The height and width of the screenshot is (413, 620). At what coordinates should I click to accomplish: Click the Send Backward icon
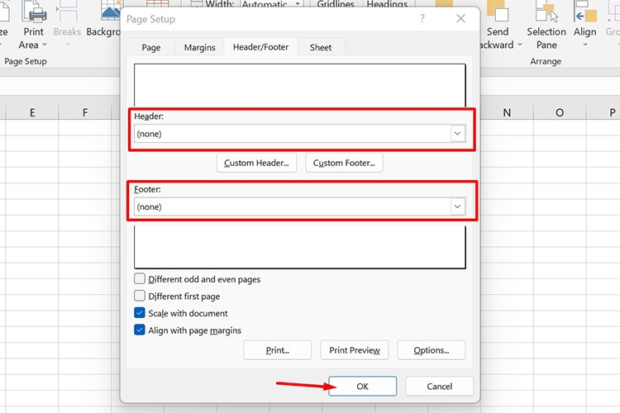point(498,11)
